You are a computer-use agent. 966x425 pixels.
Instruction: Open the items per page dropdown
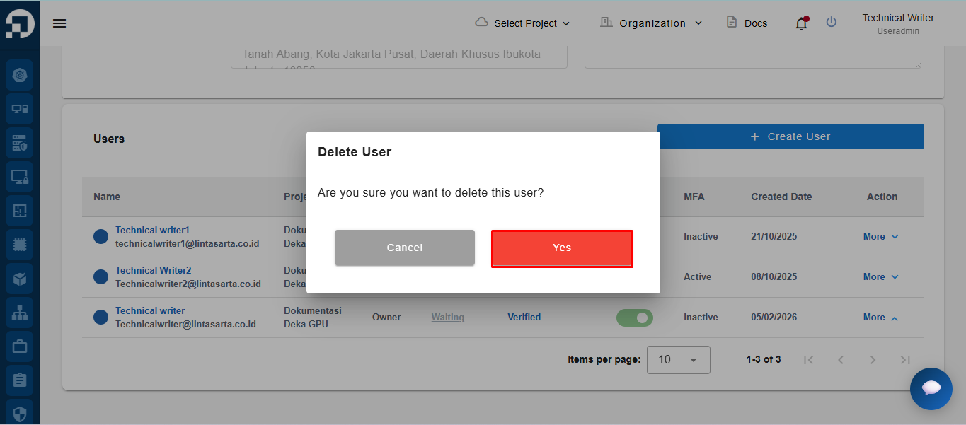678,360
